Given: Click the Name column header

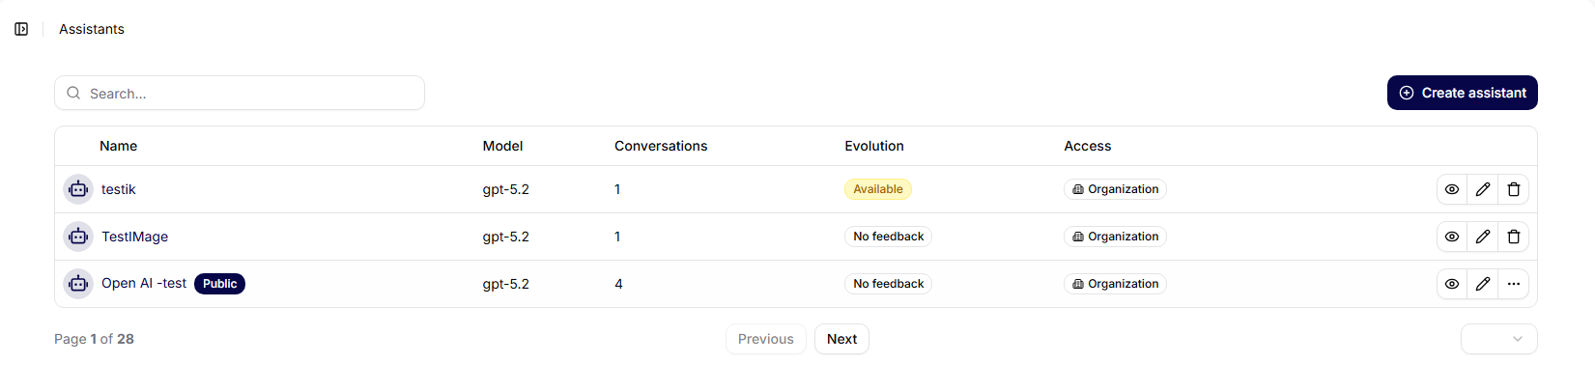Looking at the screenshot, I should tap(118, 146).
